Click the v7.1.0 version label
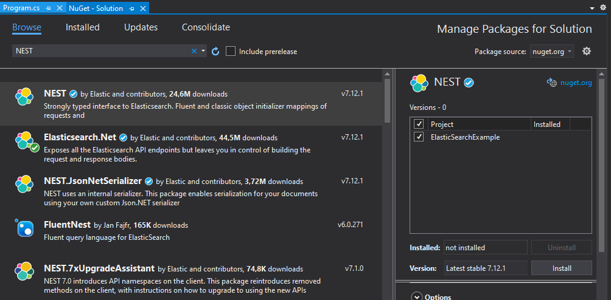Image resolution: width=611 pixels, height=300 pixels. (354, 268)
